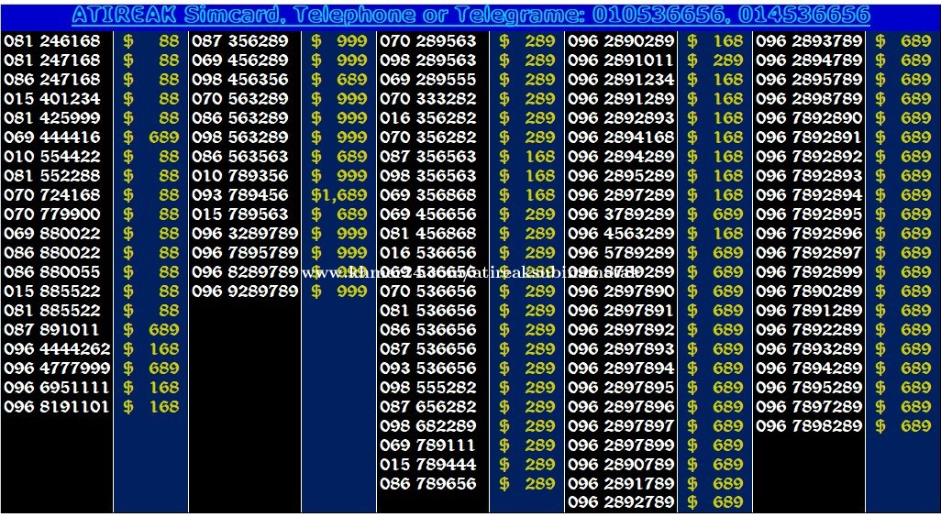Viewport: 941px width, 517px height.
Task: Click number 069 289555
Action: (x=428, y=80)
